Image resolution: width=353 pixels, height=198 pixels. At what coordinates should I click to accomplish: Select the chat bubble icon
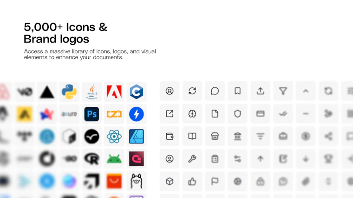tap(215, 91)
